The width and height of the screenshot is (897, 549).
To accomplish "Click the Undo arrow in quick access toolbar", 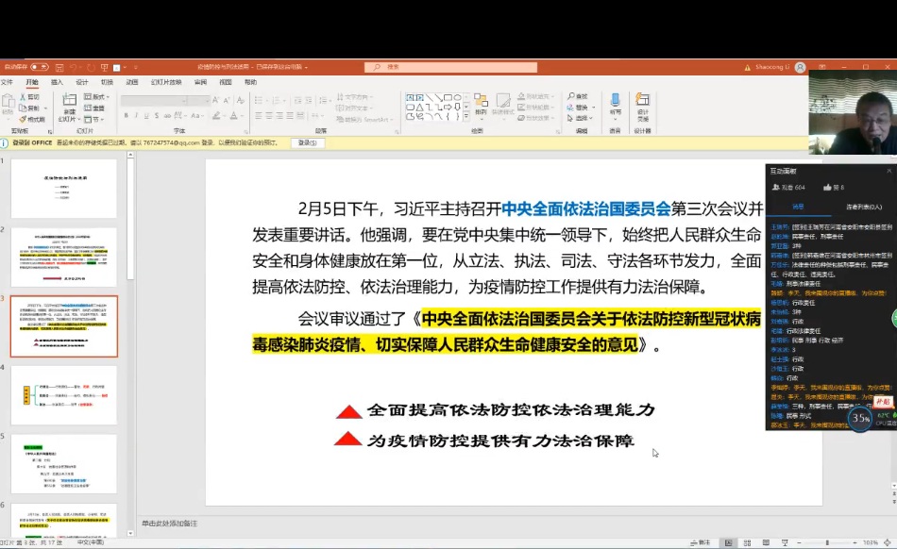I will click(x=74, y=67).
